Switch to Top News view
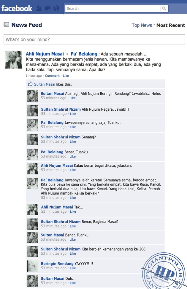This screenshot has width=187, height=289. (x=142, y=25)
